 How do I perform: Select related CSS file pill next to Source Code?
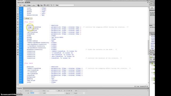click(27, 2)
